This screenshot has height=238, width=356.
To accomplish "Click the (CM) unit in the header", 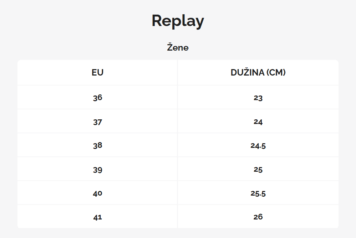I will pyautogui.click(x=275, y=73).
